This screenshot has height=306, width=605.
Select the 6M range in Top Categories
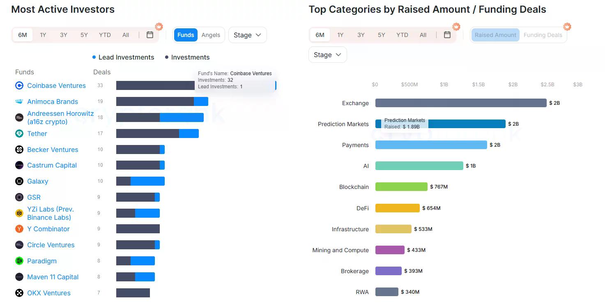(320, 35)
